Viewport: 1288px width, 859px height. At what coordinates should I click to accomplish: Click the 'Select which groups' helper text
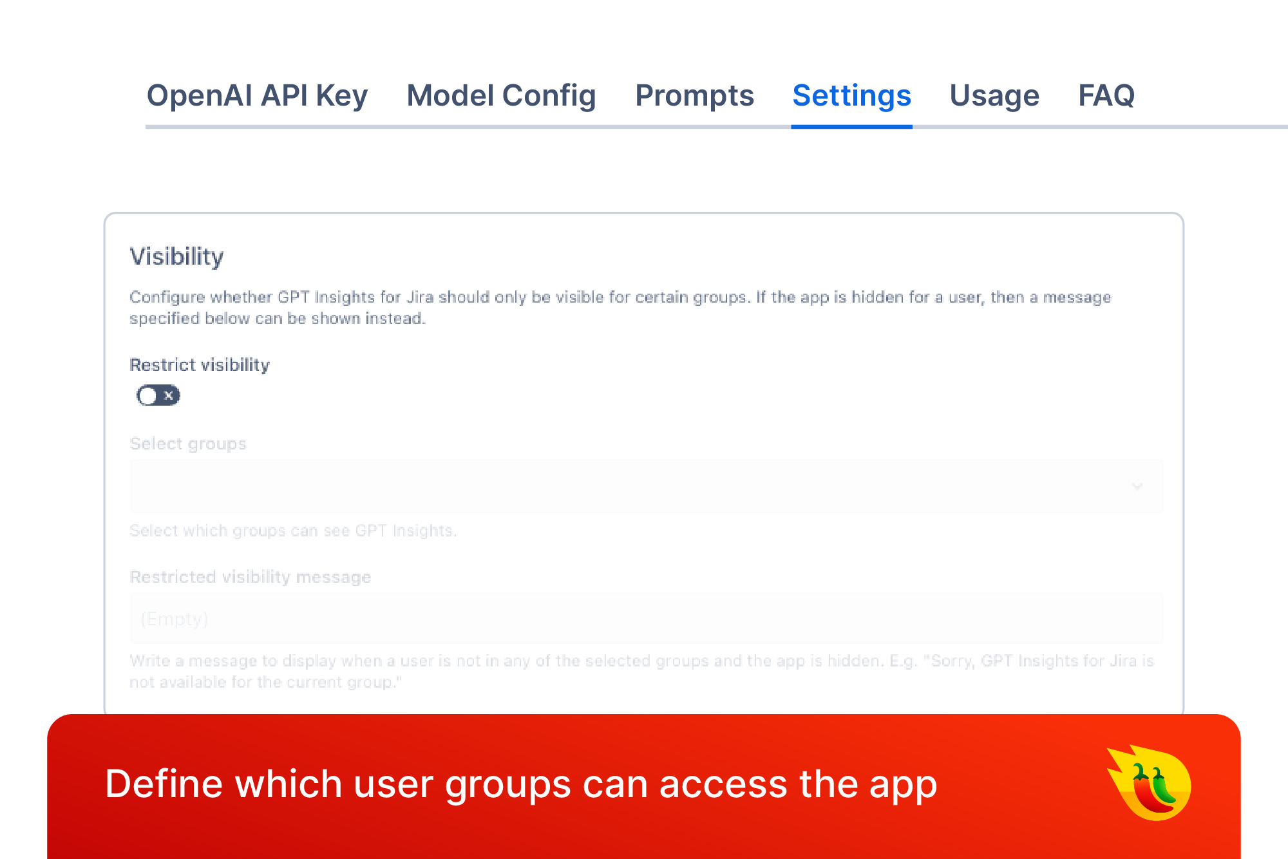coord(293,531)
